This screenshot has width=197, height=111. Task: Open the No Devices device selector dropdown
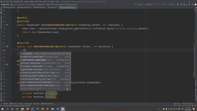click(150, 5)
